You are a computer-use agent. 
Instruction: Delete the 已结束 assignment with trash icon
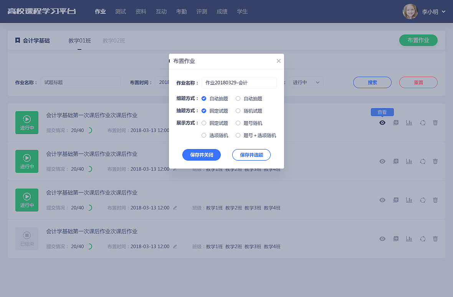435,239
